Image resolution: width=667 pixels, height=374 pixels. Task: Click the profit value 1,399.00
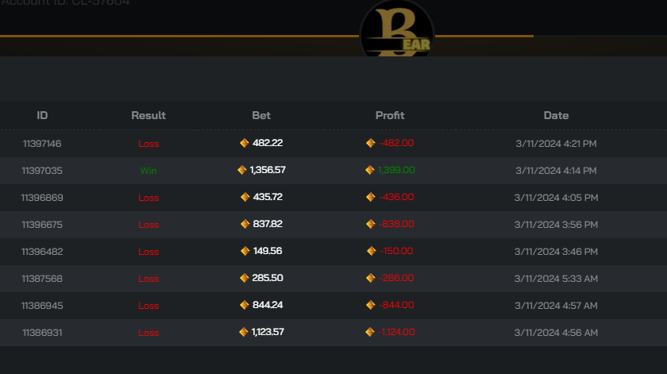coord(396,170)
